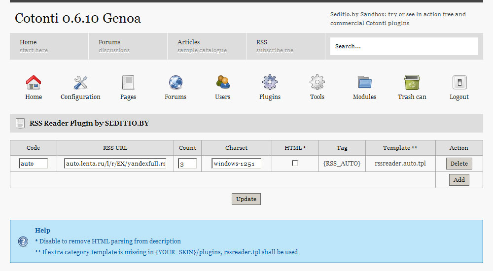The width and height of the screenshot is (493, 271).
Task: Click the RSS URL input field
Action: tap(115, 163)
